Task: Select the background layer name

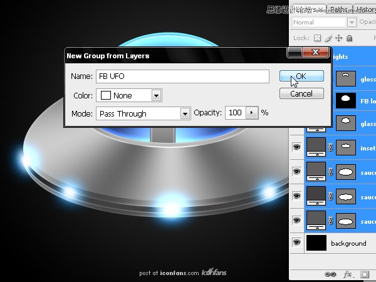Action: point(348,243)
